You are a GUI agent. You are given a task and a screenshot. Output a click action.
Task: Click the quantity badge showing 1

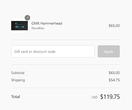[x=27, y=18]
